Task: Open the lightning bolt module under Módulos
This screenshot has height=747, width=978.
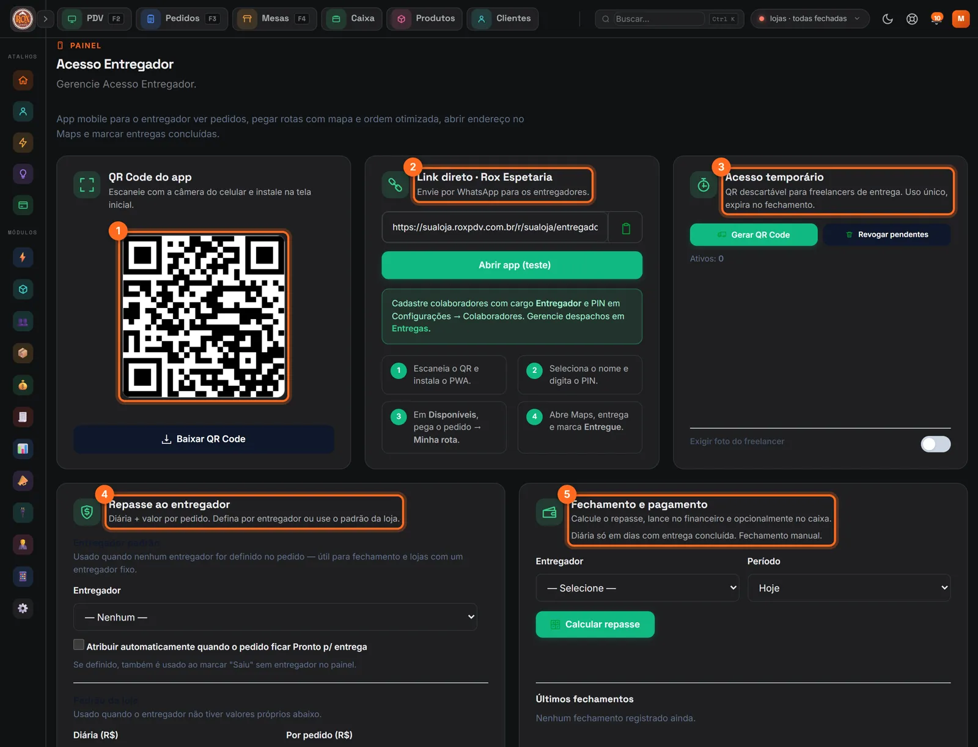Action: point(23,257)
